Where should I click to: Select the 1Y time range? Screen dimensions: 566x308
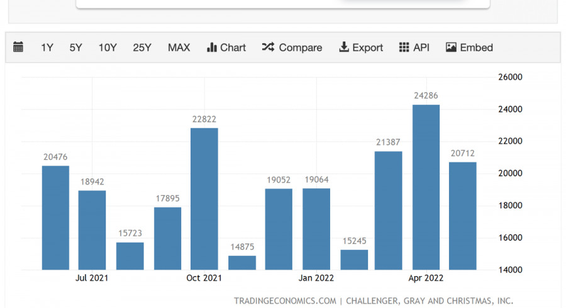(x=47, y=48)
